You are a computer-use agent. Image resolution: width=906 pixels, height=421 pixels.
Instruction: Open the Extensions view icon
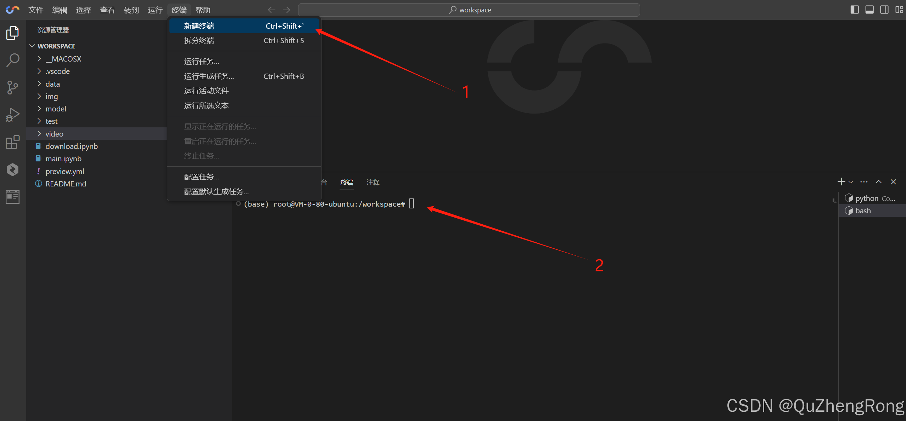[13, 142]
